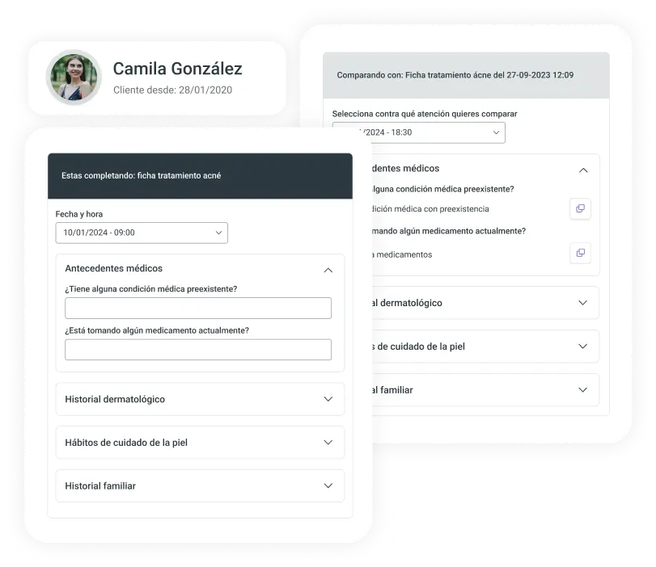Click the medicamento actualmente input field
Image resolution: width=656 pixels, height=567 pixels.
pyautogui.click(x=198, y=349)
